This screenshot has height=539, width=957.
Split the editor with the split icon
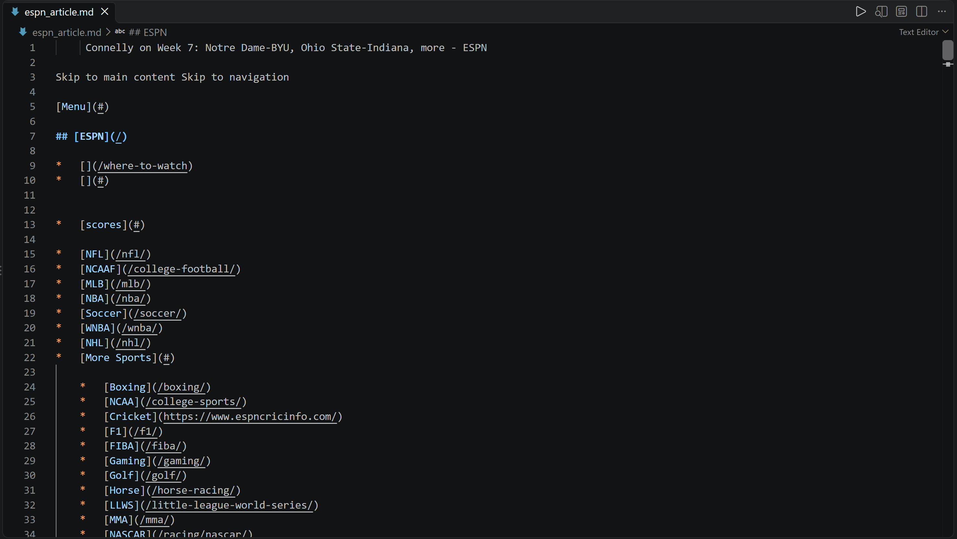click(921, 12)
